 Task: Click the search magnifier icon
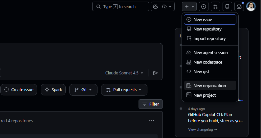(x=98, y=7)
